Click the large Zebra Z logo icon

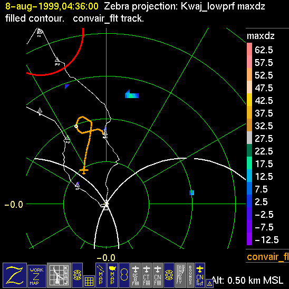click(15, 275)
